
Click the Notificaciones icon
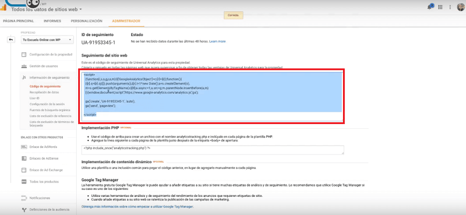click(24, 198)
